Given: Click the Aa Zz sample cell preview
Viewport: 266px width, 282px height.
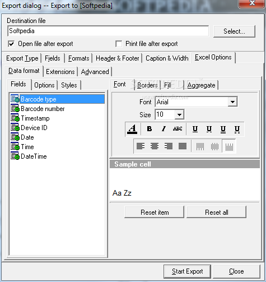Looking at the screenshot, I should 185,185.
